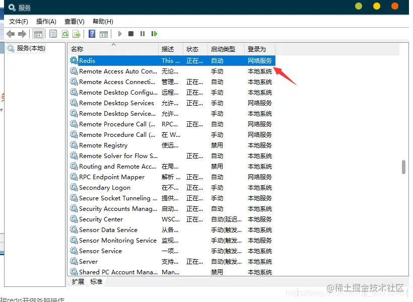Click the gear icon beside Secondary Logon

point(74,187)
